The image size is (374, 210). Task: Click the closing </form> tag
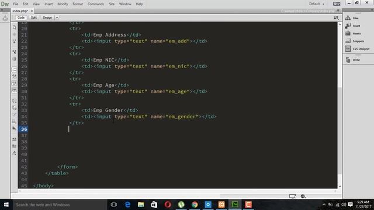68,167
